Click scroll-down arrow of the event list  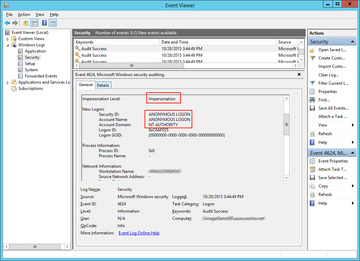click(301, 59)
